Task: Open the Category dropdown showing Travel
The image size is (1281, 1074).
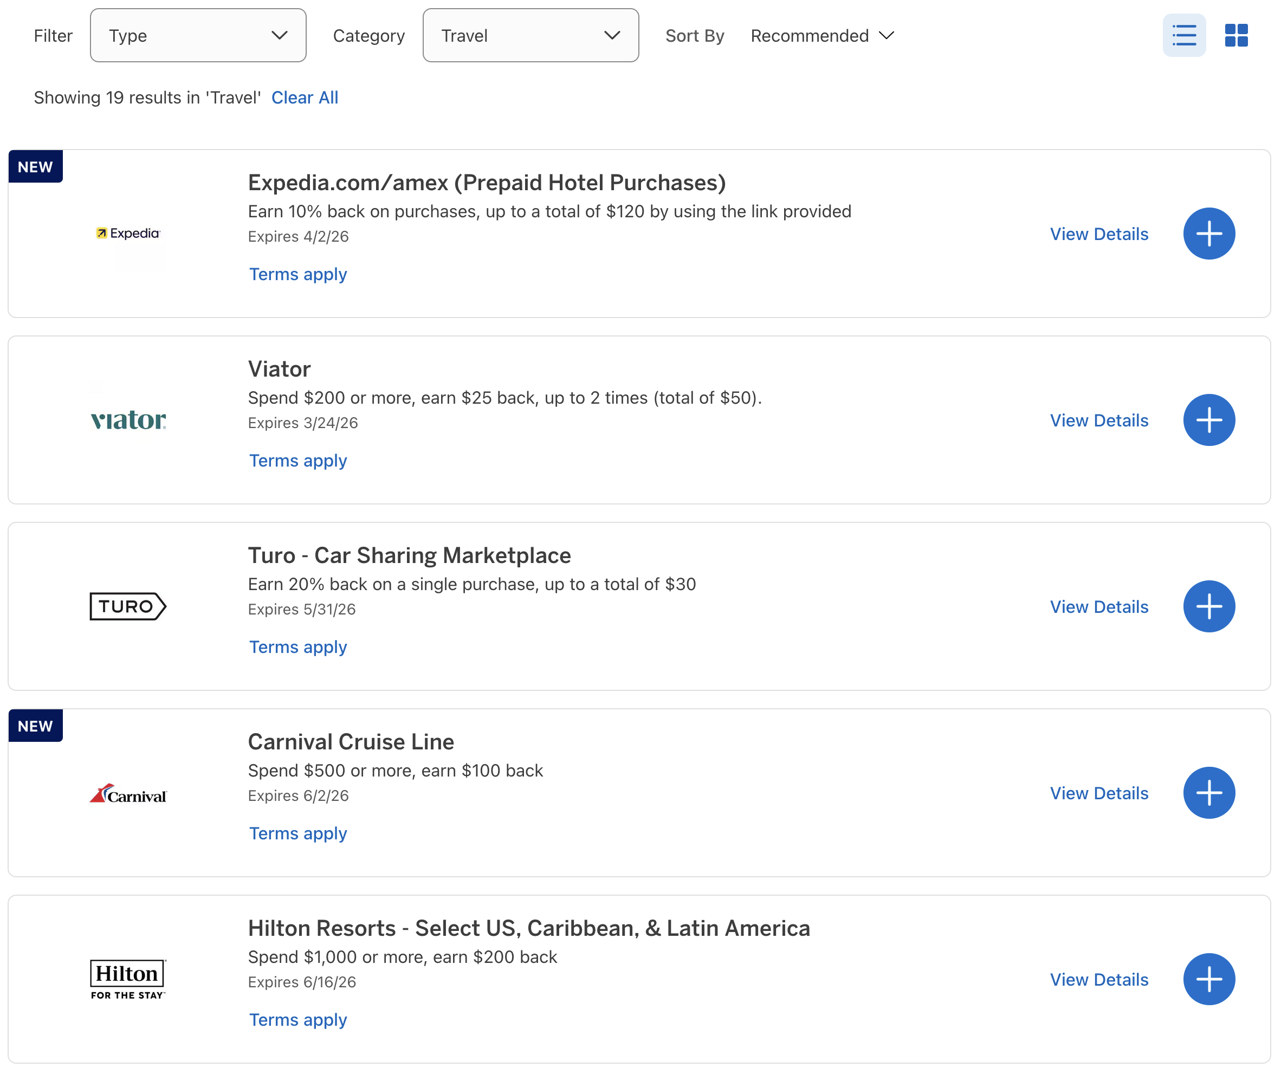Action: pos(530,35)
